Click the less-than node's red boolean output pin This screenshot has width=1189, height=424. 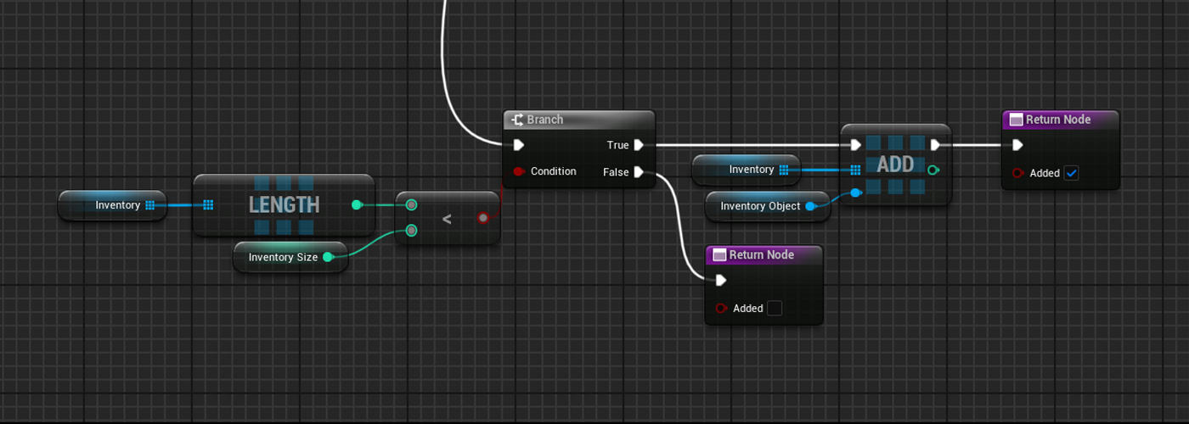pyautogui.click(x=483, y=218)
